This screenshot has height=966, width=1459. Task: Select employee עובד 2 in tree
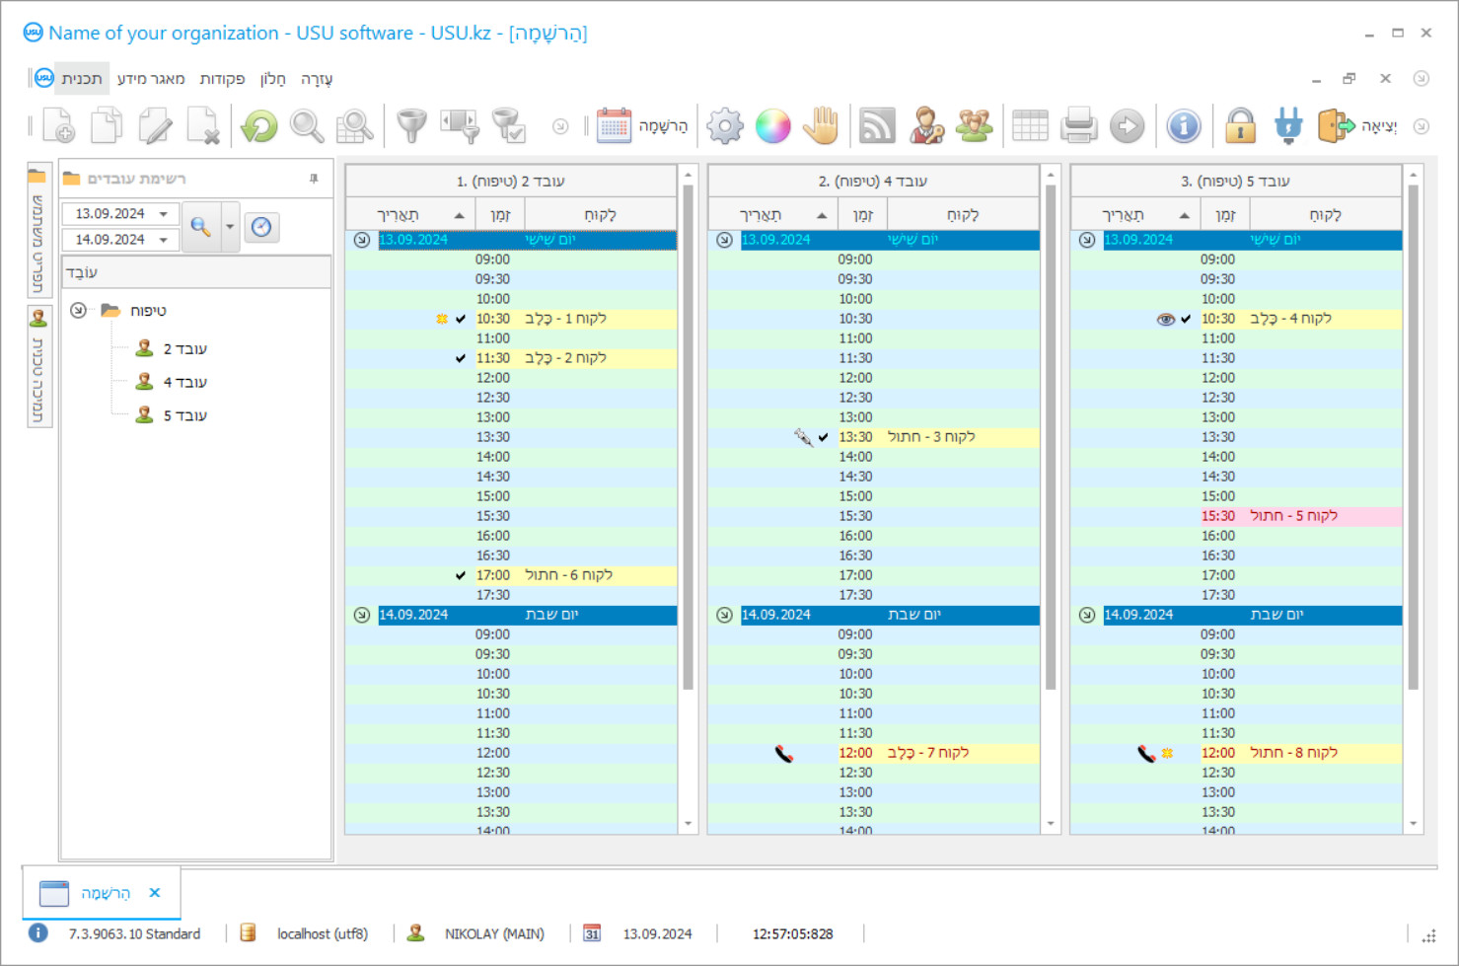click(x=172, y=348)
